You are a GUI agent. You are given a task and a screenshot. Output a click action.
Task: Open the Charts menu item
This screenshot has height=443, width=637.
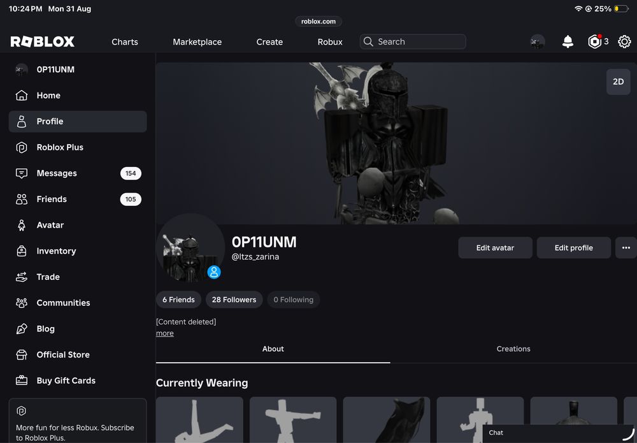pos(125,42)
